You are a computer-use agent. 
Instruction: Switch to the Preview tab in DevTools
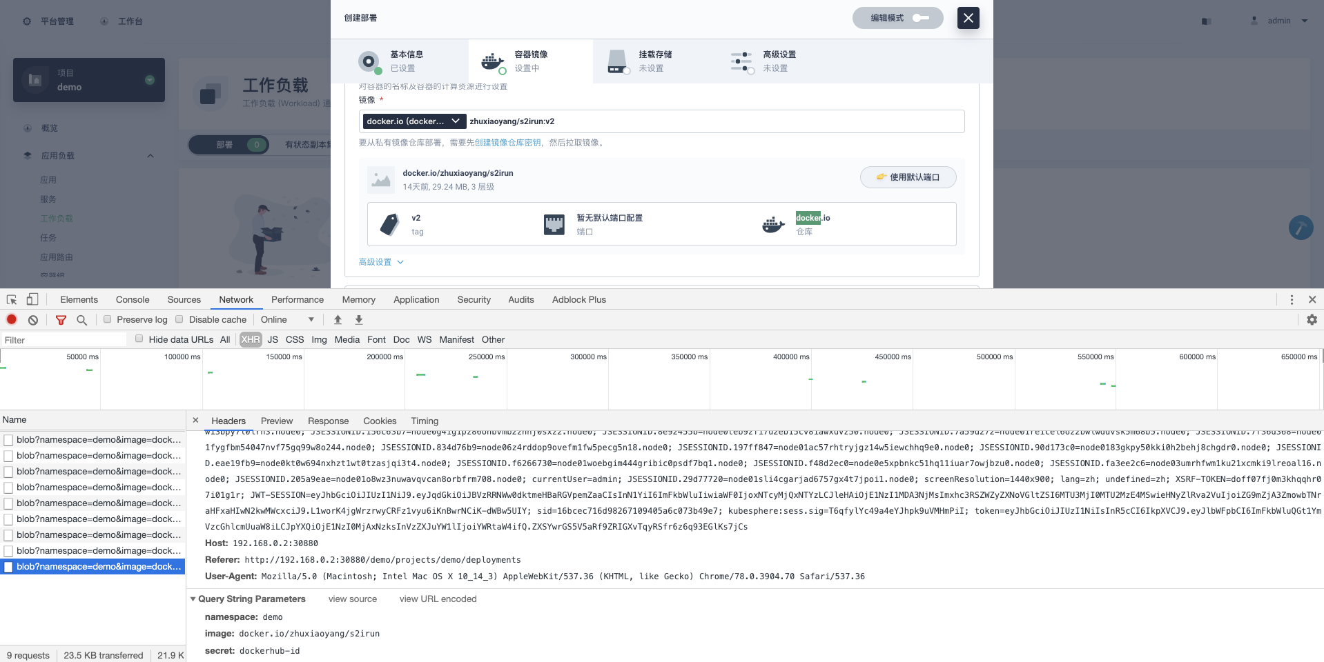click(276, 421)
